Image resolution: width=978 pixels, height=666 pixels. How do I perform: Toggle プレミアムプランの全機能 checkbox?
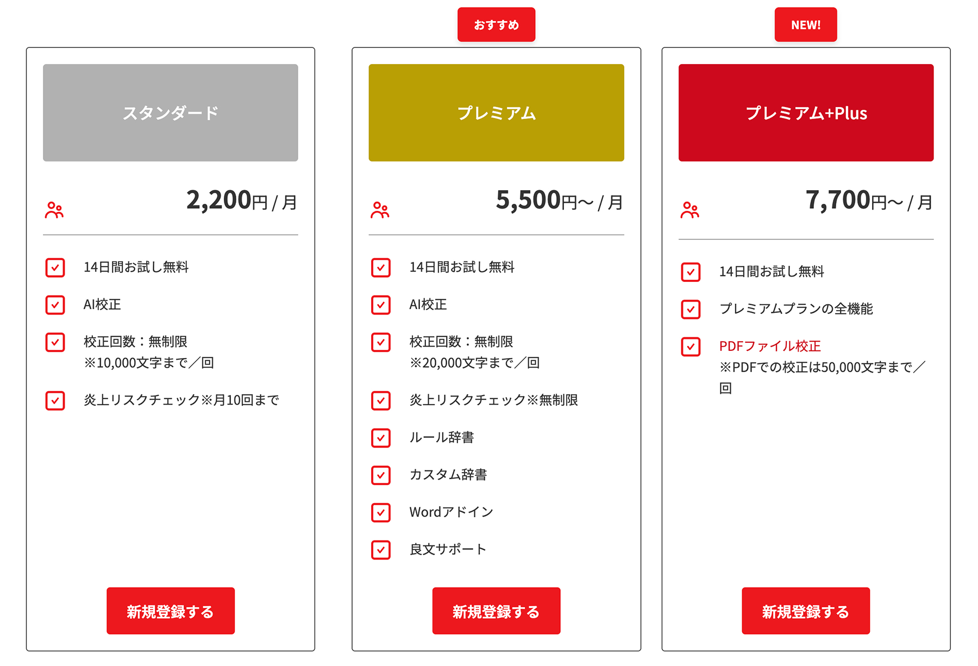point(691,310)
